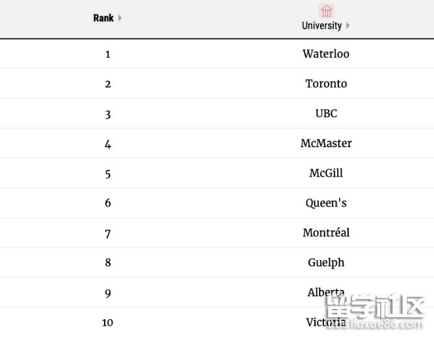Click the Queen's university name

point(326,203)
